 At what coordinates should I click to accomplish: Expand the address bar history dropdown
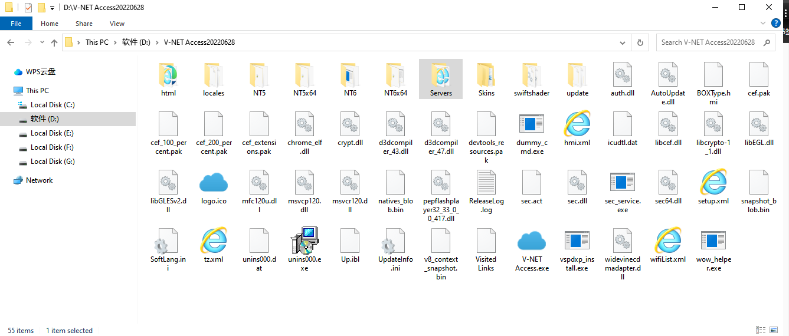tap(622, 42)
